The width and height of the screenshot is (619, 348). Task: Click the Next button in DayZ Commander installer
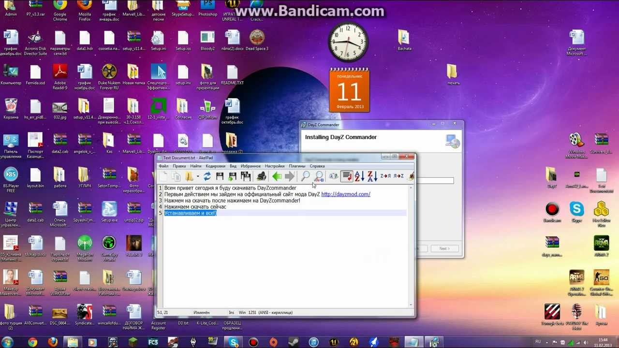coord(444,248)
